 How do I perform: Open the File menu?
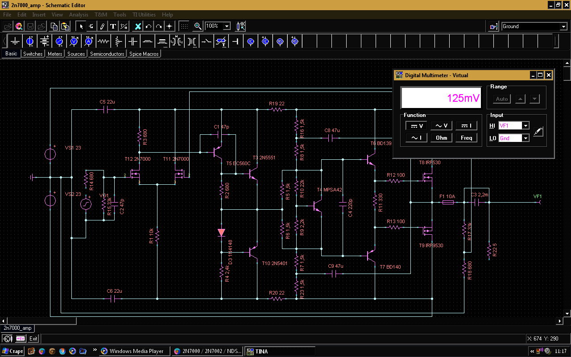click(x=7, y=15)
